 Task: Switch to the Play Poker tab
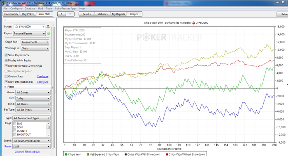28,14
